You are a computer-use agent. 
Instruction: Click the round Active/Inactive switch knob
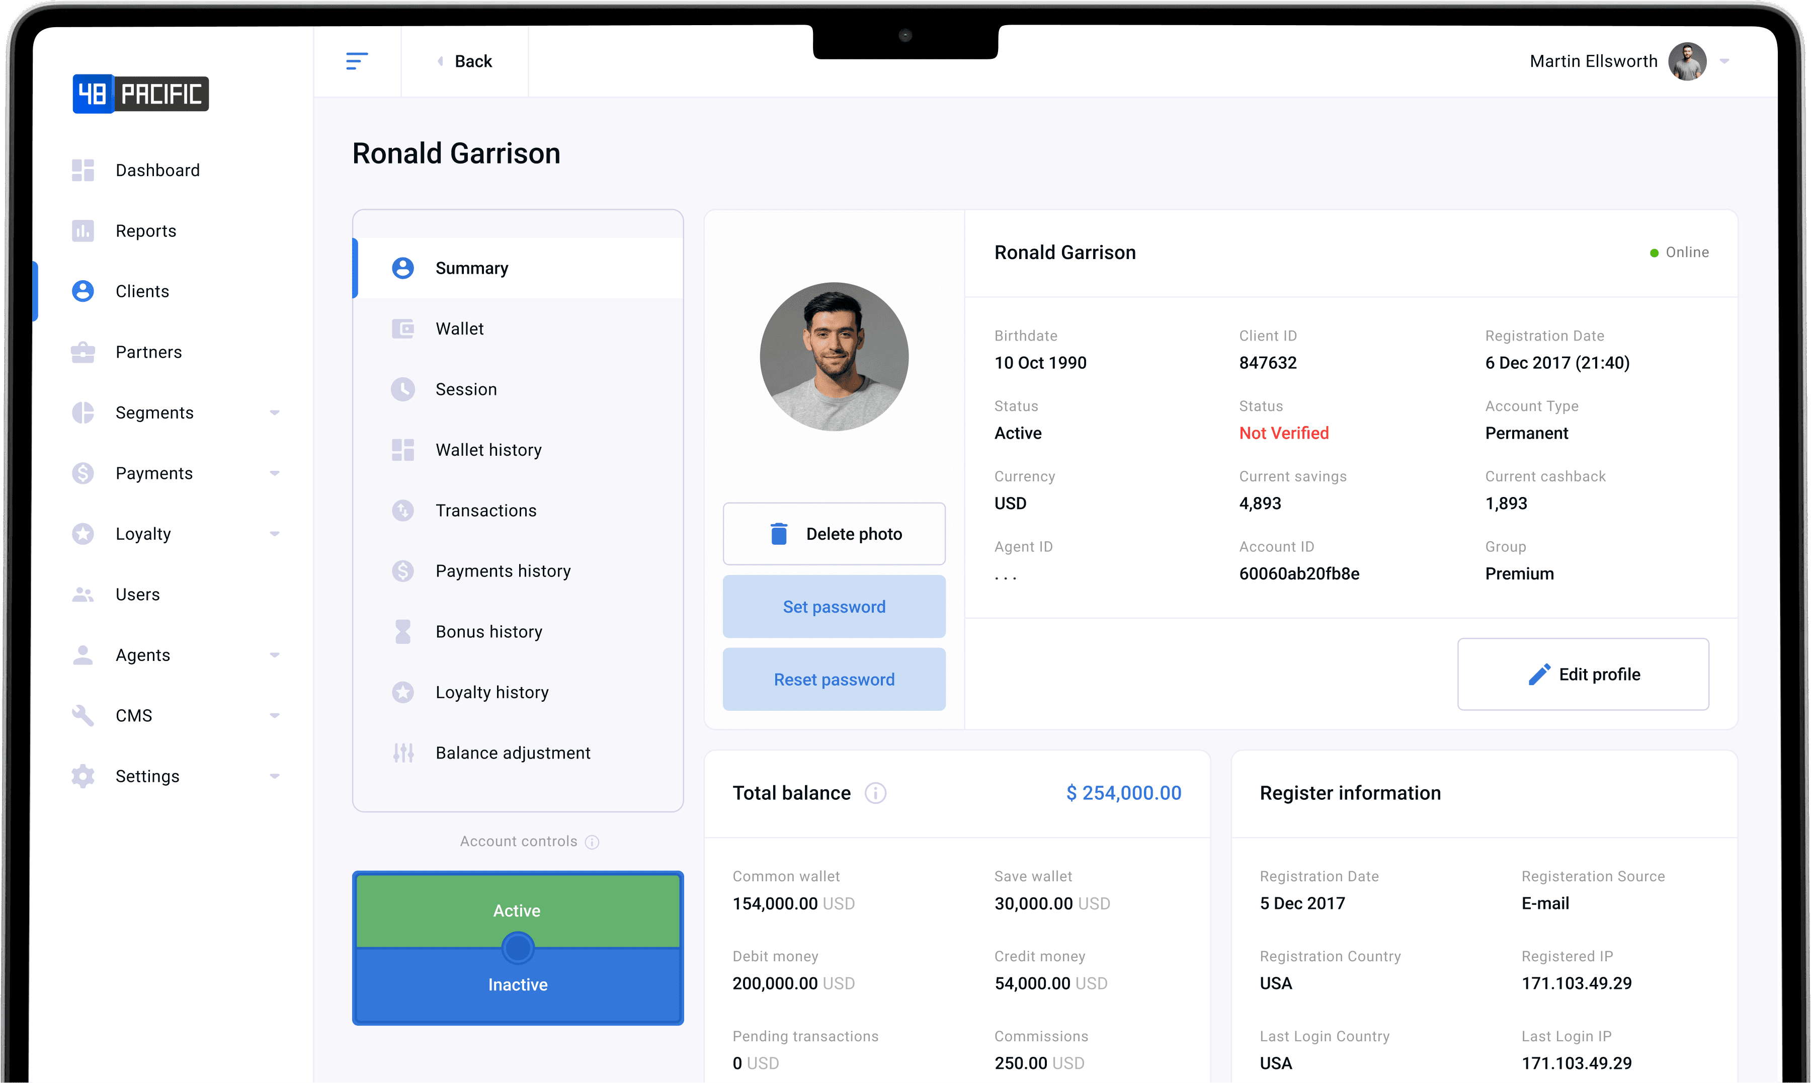point(517,948)
